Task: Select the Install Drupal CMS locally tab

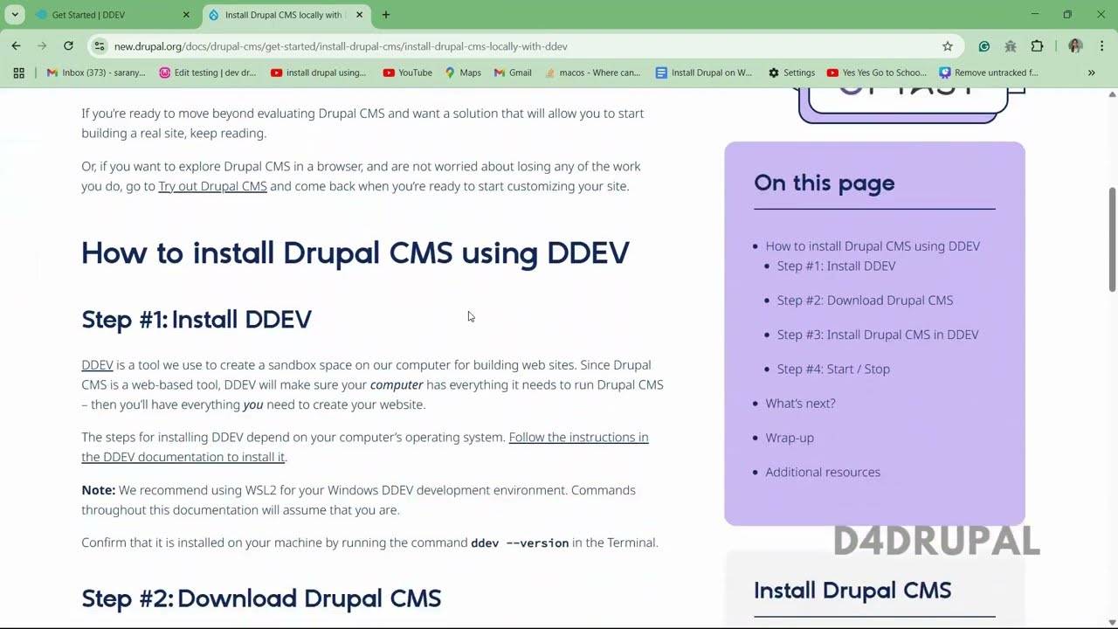Action: [285, 15]
